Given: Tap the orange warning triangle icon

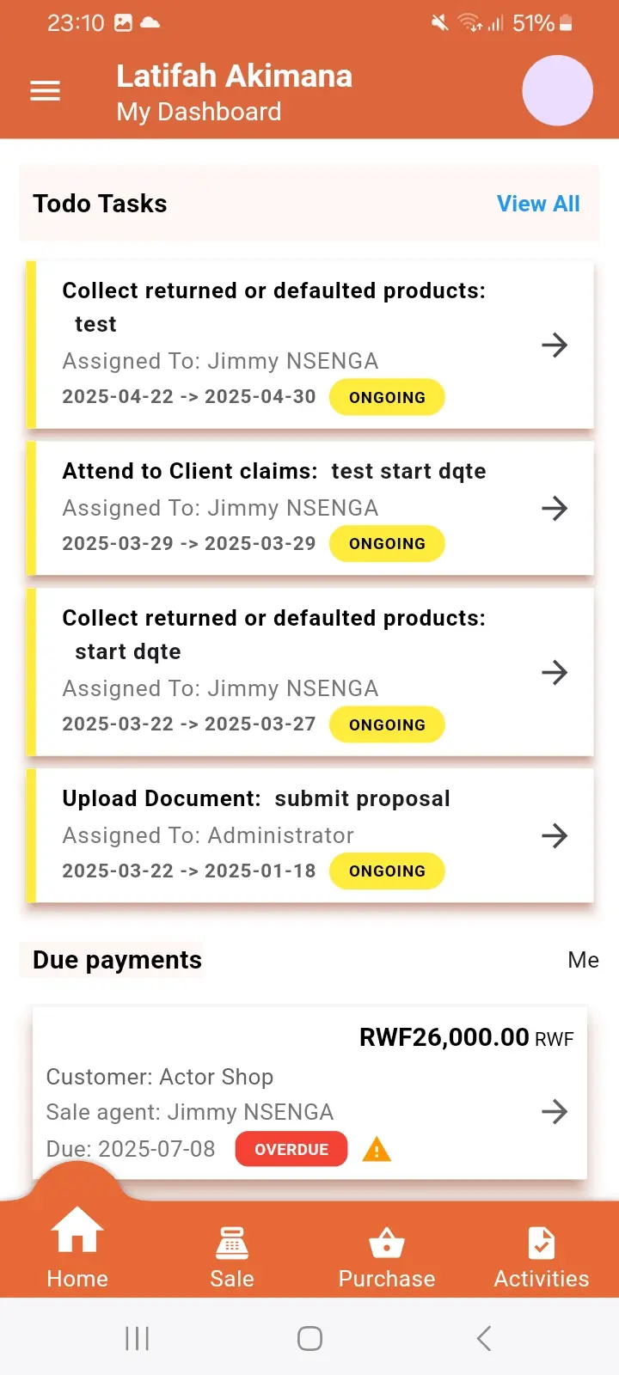Looking at the screenshot, I should click(377, 1150).
